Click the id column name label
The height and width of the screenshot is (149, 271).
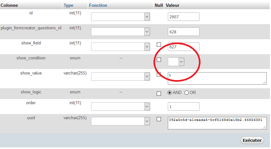click(x=31, y=13)
